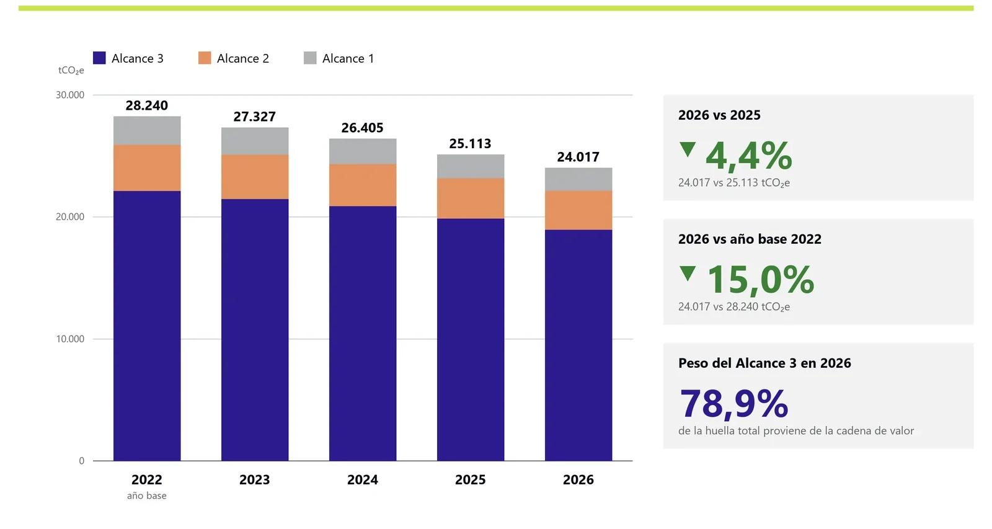Screen dimensions: 992x529
Task: Click the 30.000 y-axis tick label
Action: coord(70,95)
